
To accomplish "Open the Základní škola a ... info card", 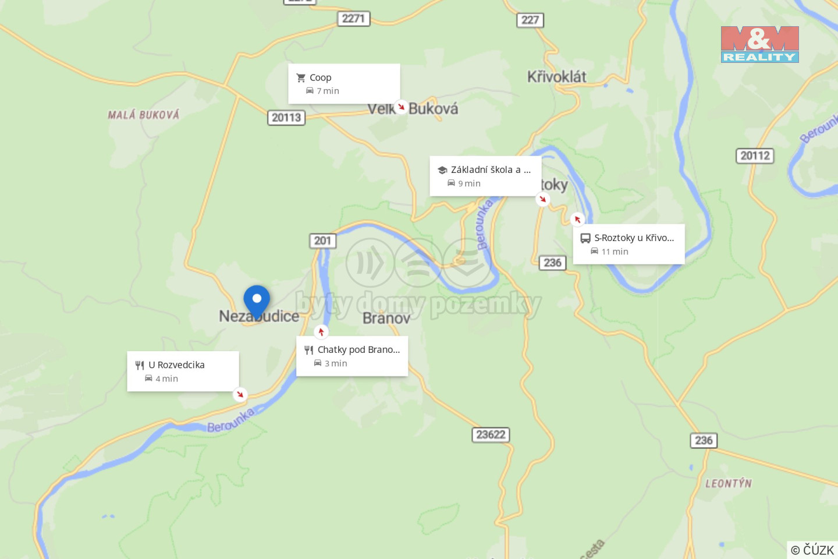I will [x=486, y=176].
